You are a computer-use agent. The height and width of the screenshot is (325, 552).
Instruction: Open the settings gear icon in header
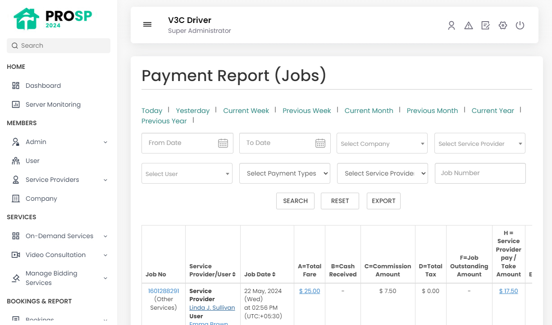click(503, 26)
